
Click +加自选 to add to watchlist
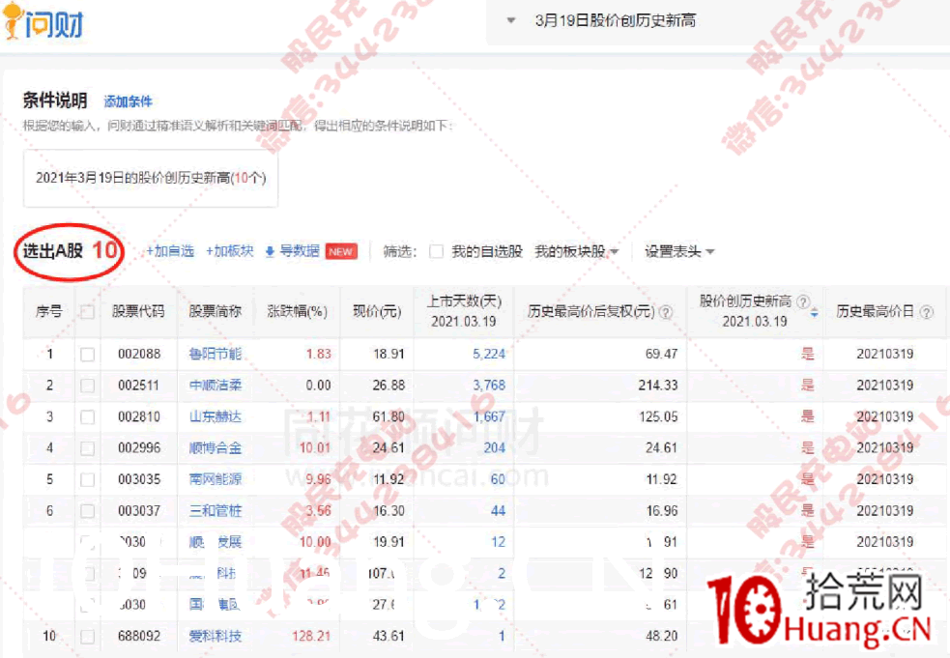(x=170, y=251)
